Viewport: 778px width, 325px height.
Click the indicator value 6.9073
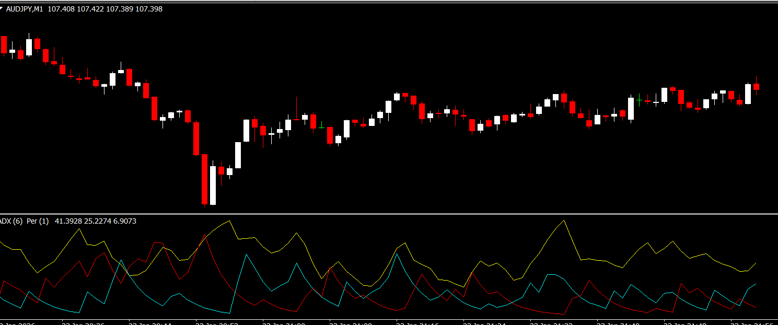[125, 221]
